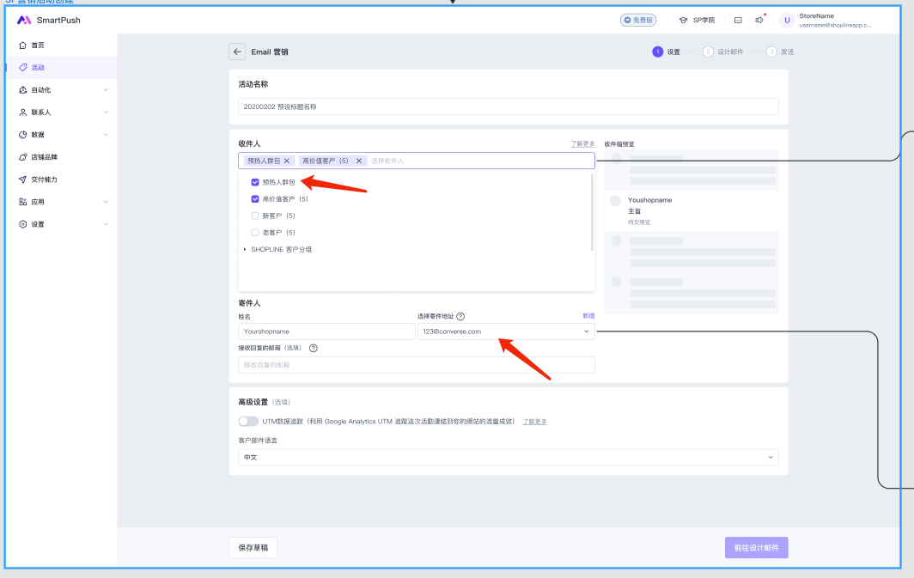914x578 pixels.
Task: Check the 老客户 checkbox
Action: tap(255, 233)
